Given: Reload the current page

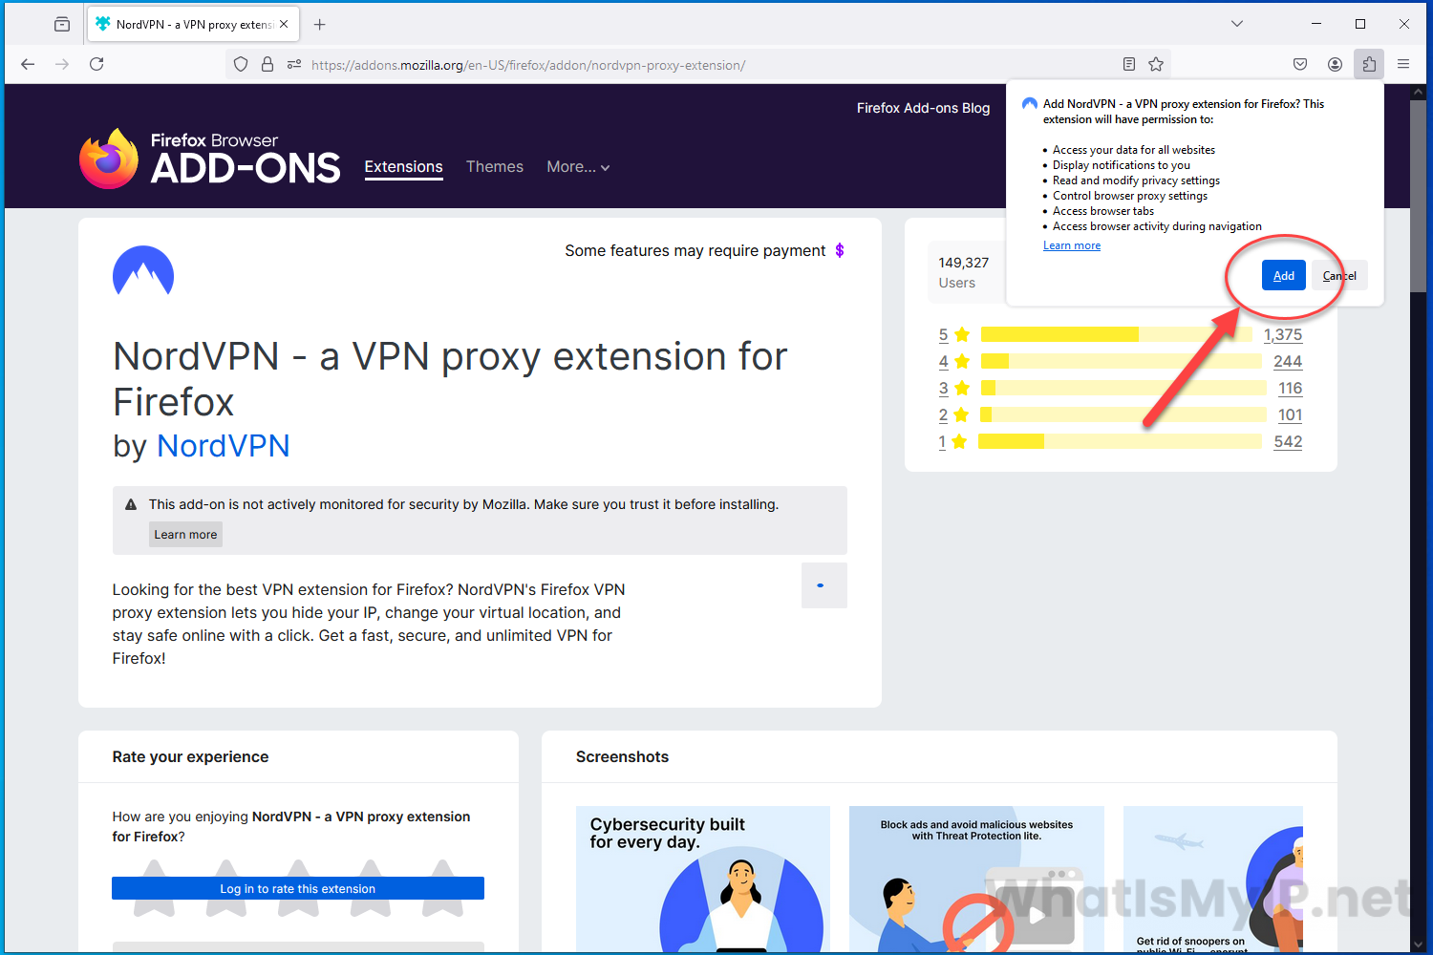Looking at the screenshot, I should [x=96, y=64].
